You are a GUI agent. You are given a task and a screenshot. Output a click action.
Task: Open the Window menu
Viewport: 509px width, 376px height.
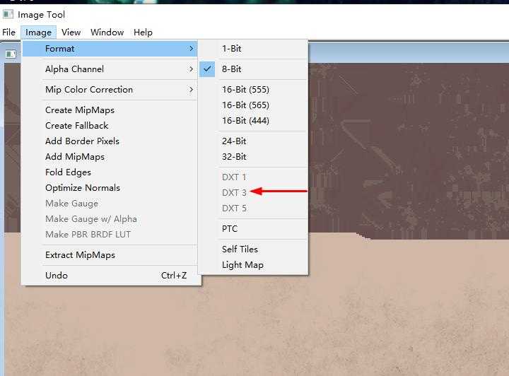click(107, 33)
